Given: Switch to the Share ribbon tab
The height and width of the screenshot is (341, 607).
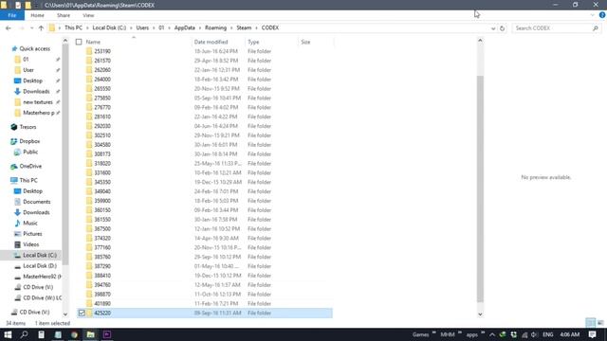Looking at the screenshot, I should [x=64, y=15].
